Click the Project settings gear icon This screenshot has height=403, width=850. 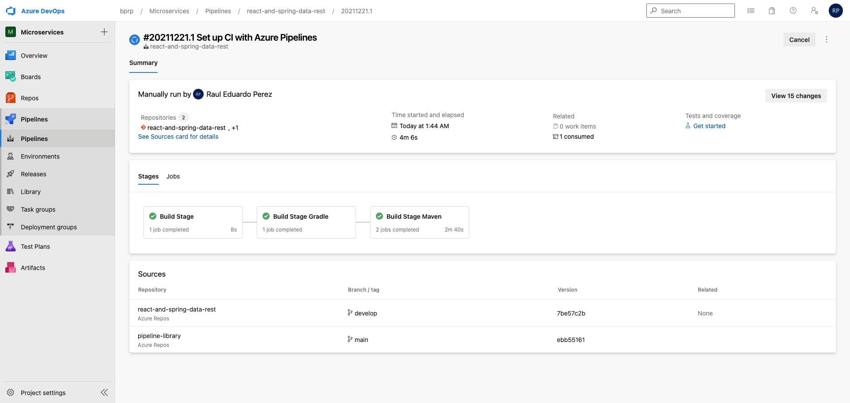click(11, 393)
